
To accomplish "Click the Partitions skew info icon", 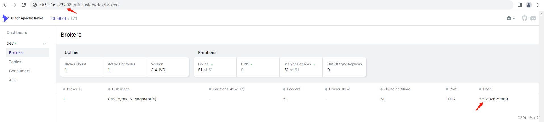I will pyautogui.click(x=242, y=89).
